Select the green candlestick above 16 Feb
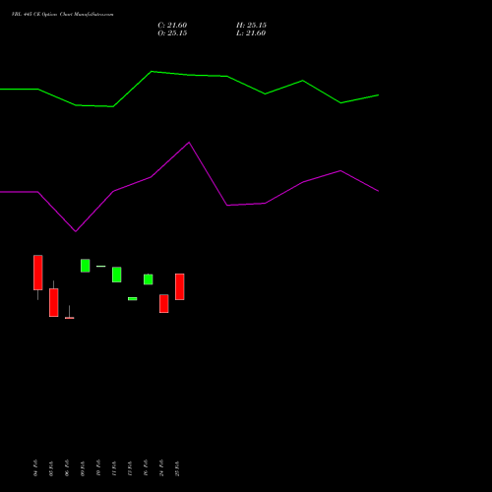This screenshot has height=492, width=492. 149,279
